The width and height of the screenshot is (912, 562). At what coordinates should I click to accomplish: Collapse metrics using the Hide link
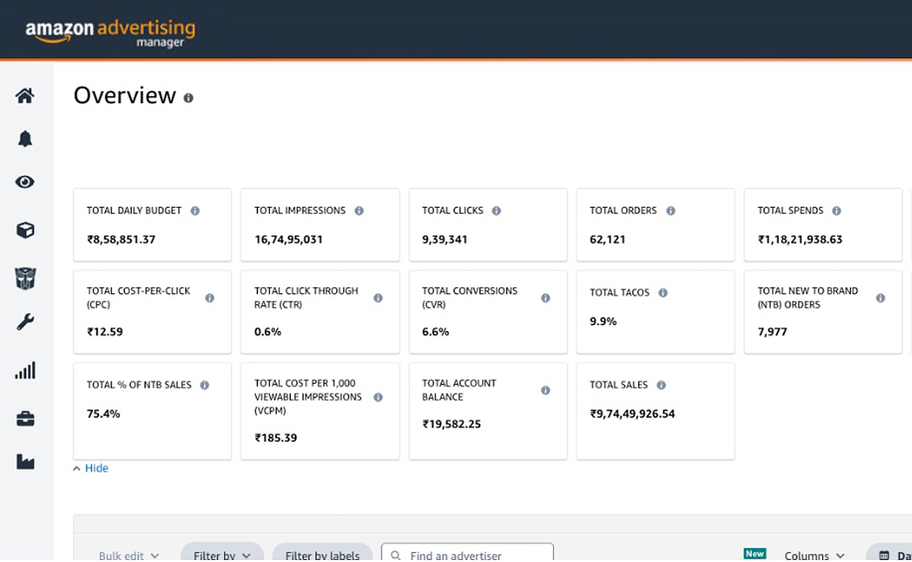[91, 468]
